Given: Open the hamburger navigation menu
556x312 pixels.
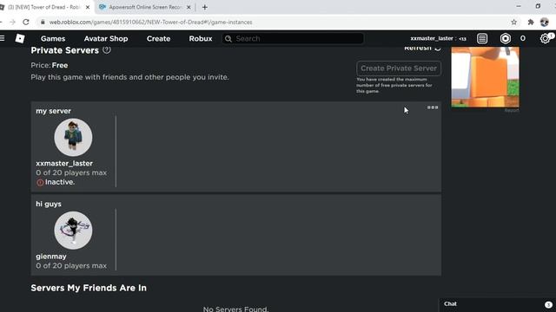Looking at the screenshot, I should coord(2,38).
